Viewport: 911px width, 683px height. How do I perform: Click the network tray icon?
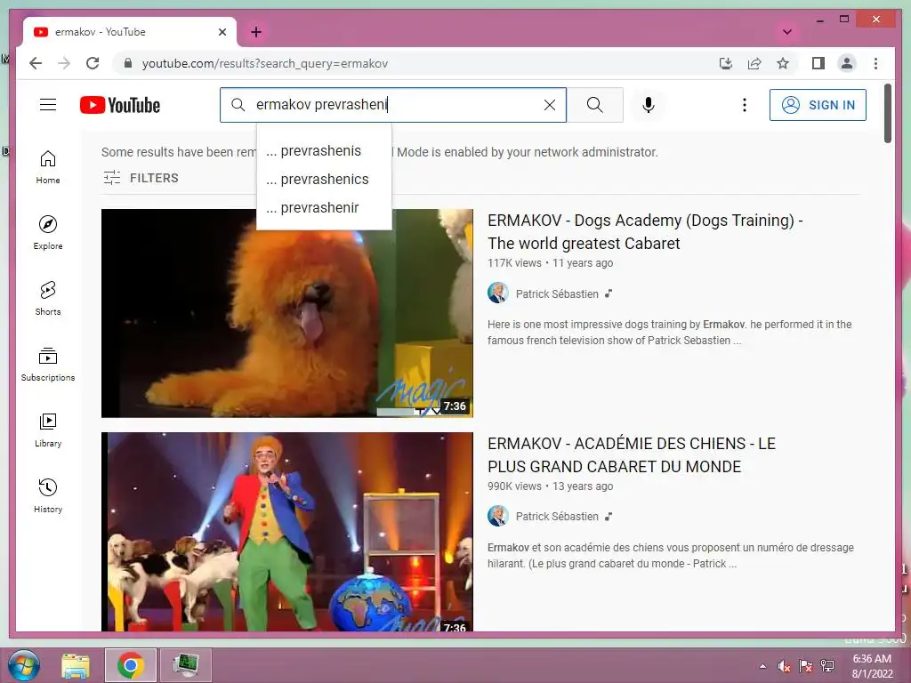tap(827, 666)
